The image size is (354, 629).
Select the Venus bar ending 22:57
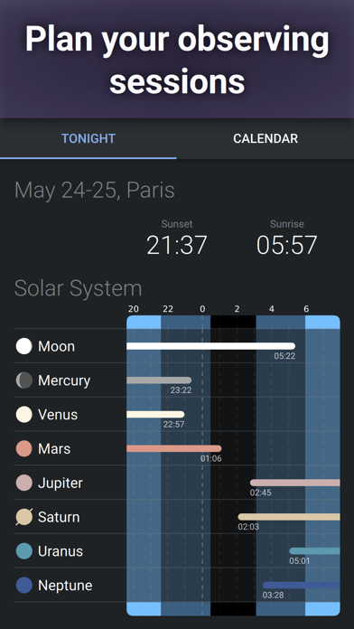coord(155,415)
